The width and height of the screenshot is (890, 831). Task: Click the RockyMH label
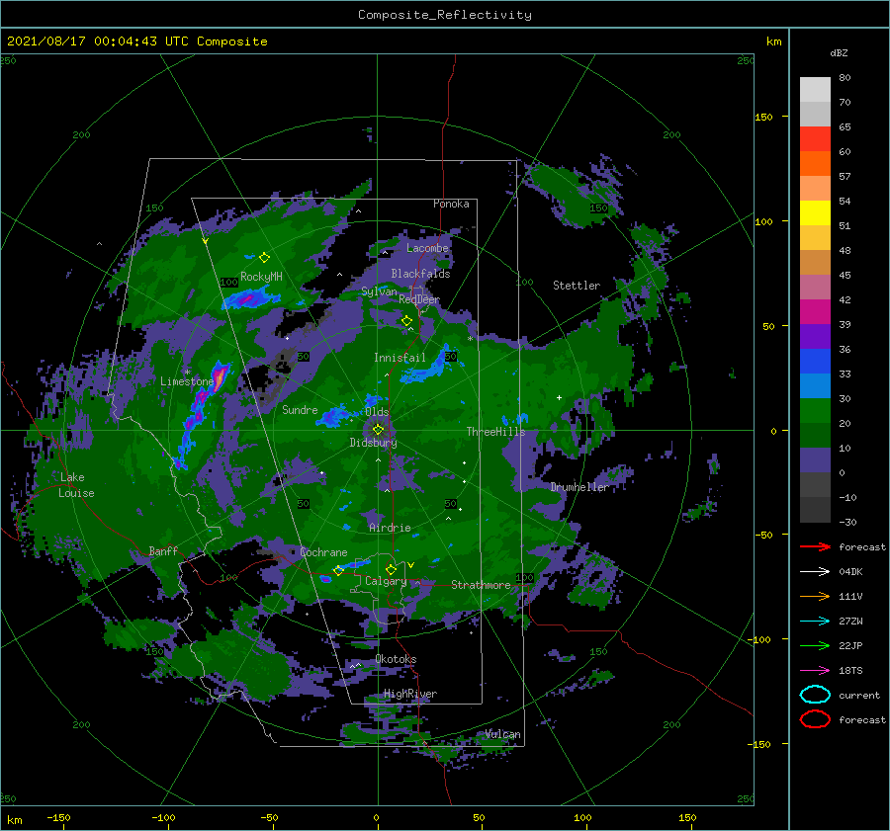click(261, 277)
